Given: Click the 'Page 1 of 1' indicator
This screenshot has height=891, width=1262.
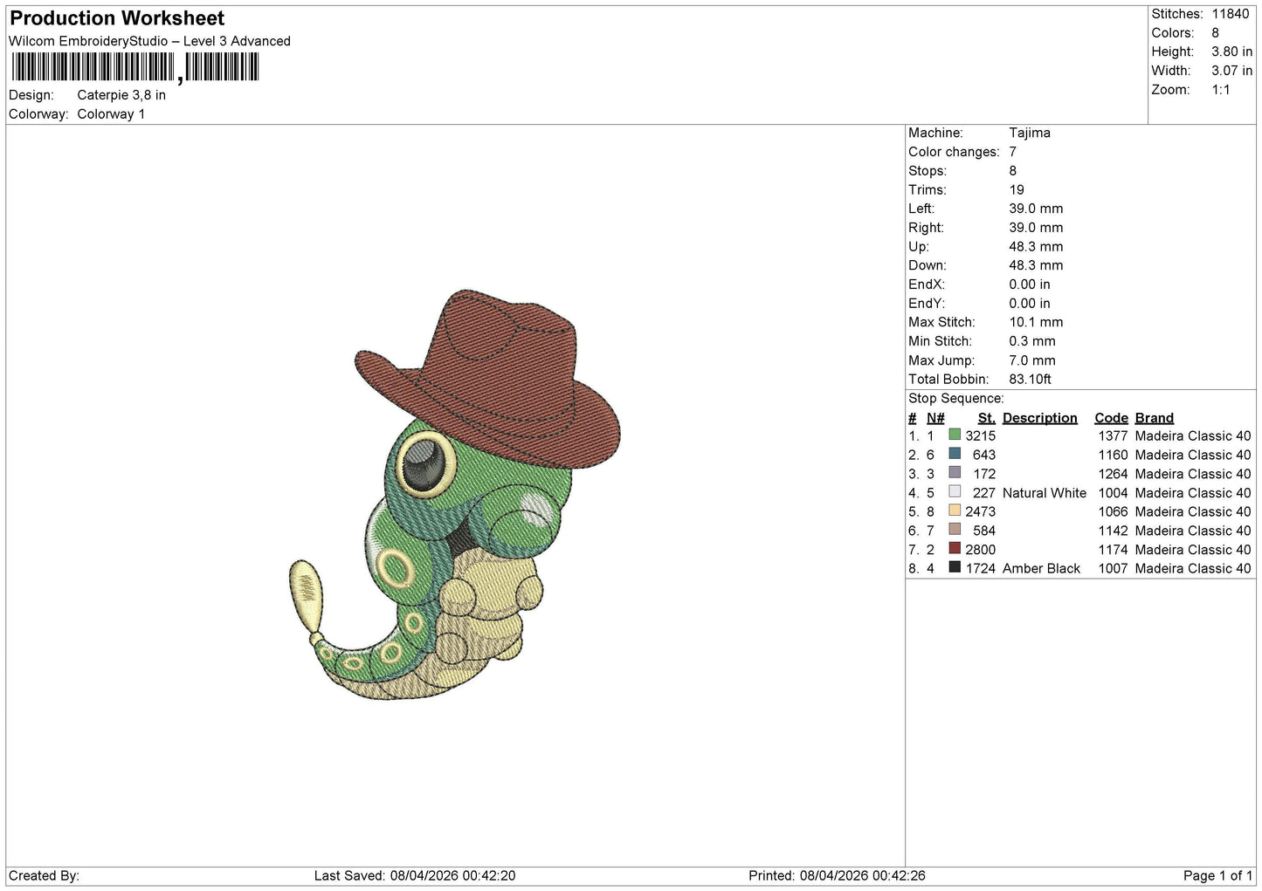Looking at the screenshot, I should point(1218,875).
